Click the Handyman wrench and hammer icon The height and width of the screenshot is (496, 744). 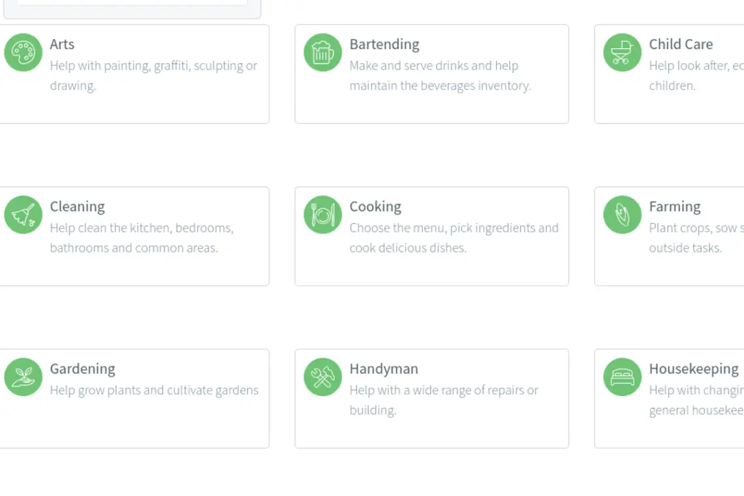pyautogui.click(x=322, y=377)
